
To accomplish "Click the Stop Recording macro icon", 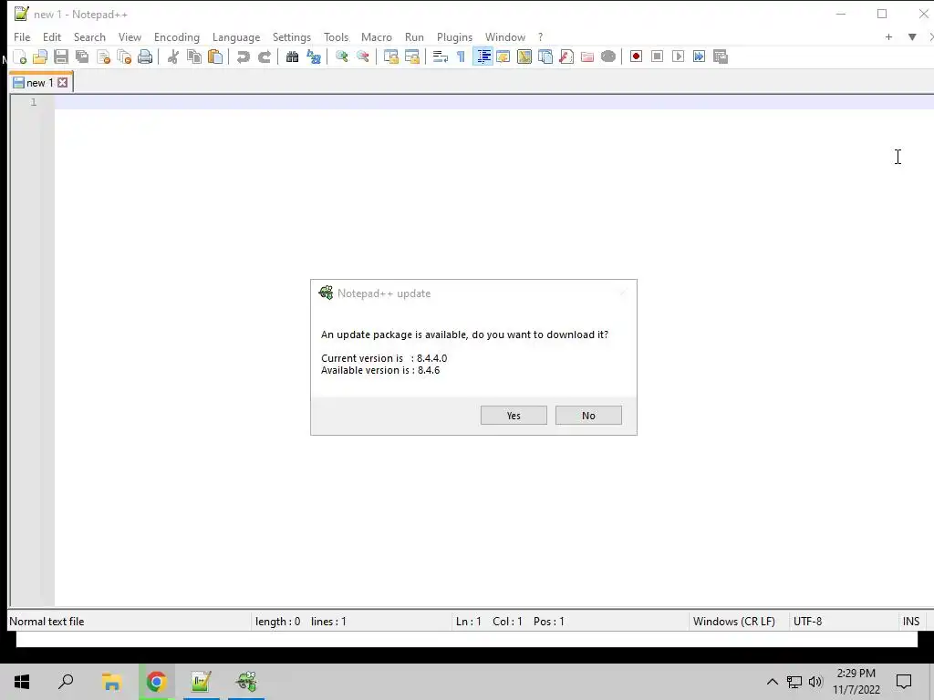I will 657,57.
